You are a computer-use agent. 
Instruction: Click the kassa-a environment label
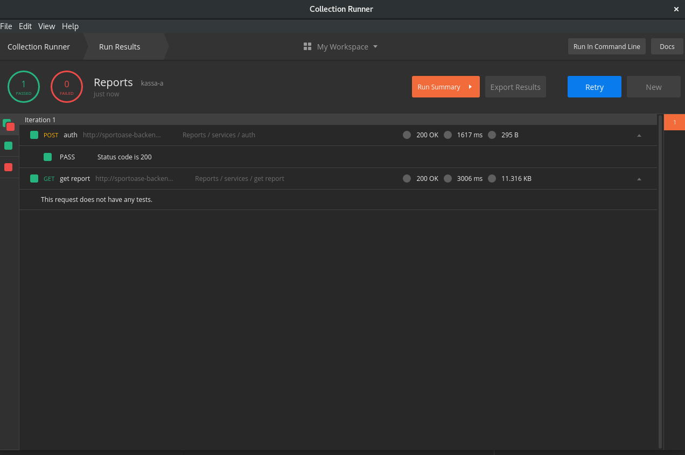point(152,83)
